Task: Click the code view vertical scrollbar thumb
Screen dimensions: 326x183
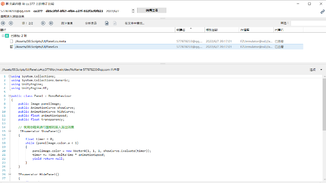Action: [324, 105]
